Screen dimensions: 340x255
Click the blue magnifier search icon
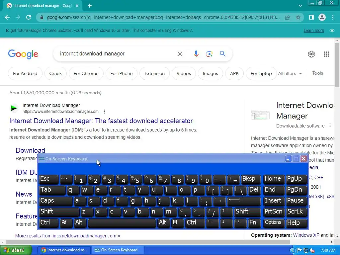pos(222,53)
